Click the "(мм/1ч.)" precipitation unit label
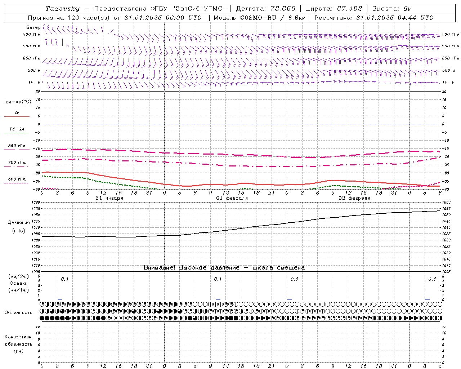 pos(19,290)
